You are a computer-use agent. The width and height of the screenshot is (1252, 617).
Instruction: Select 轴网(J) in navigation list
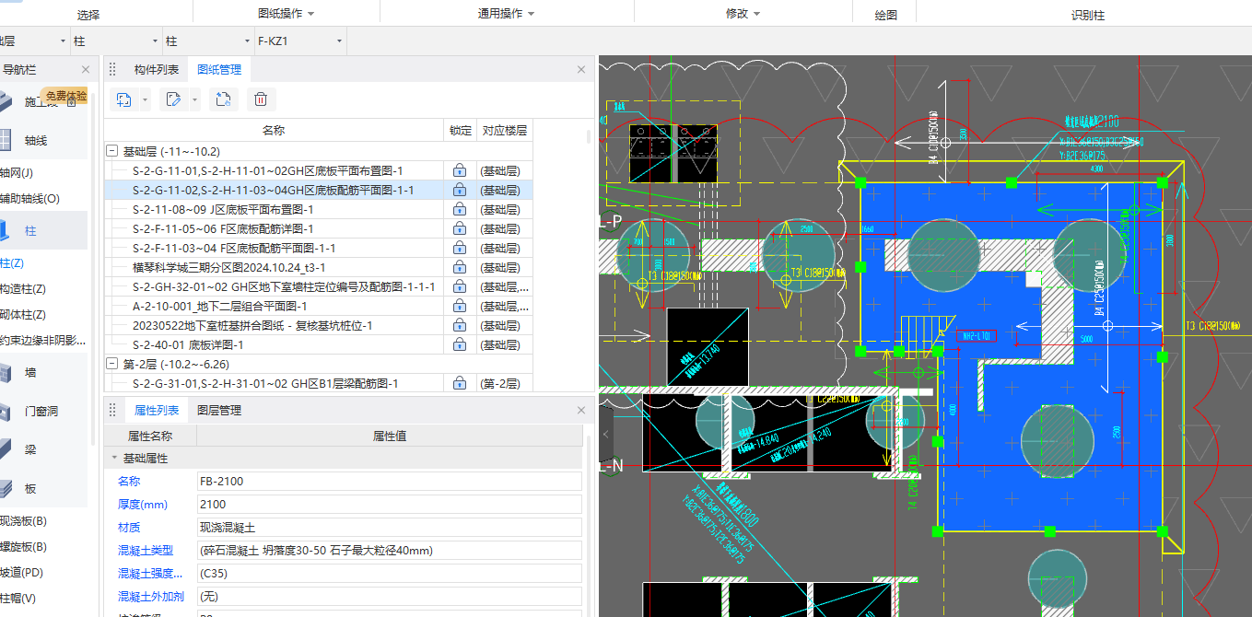coord(17,172)
